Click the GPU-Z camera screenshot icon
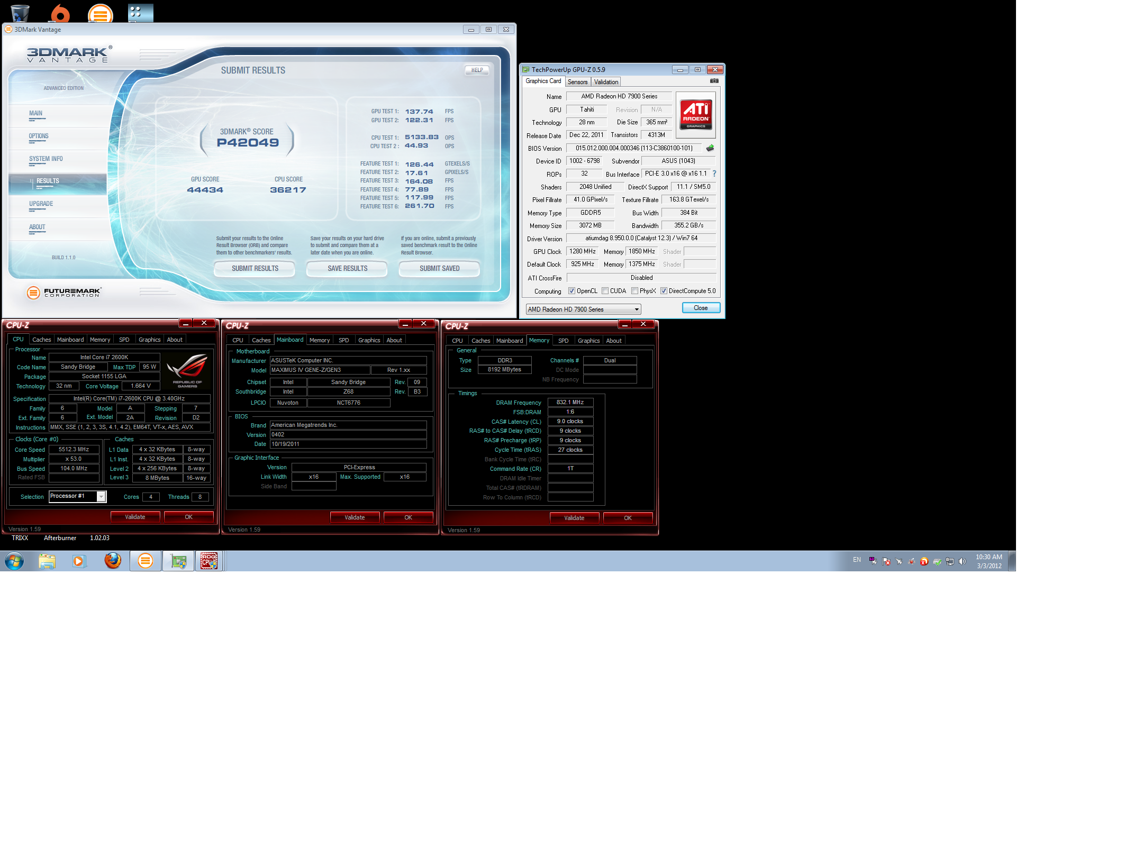The height and width of the screenshot is (857, 1143). pos(714,81)
